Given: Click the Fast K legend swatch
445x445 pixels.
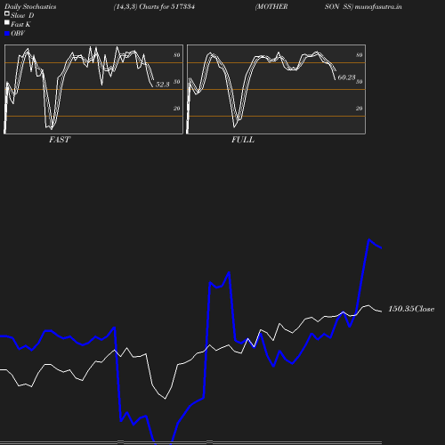Looking at the screenshot, I should (7, 22).
